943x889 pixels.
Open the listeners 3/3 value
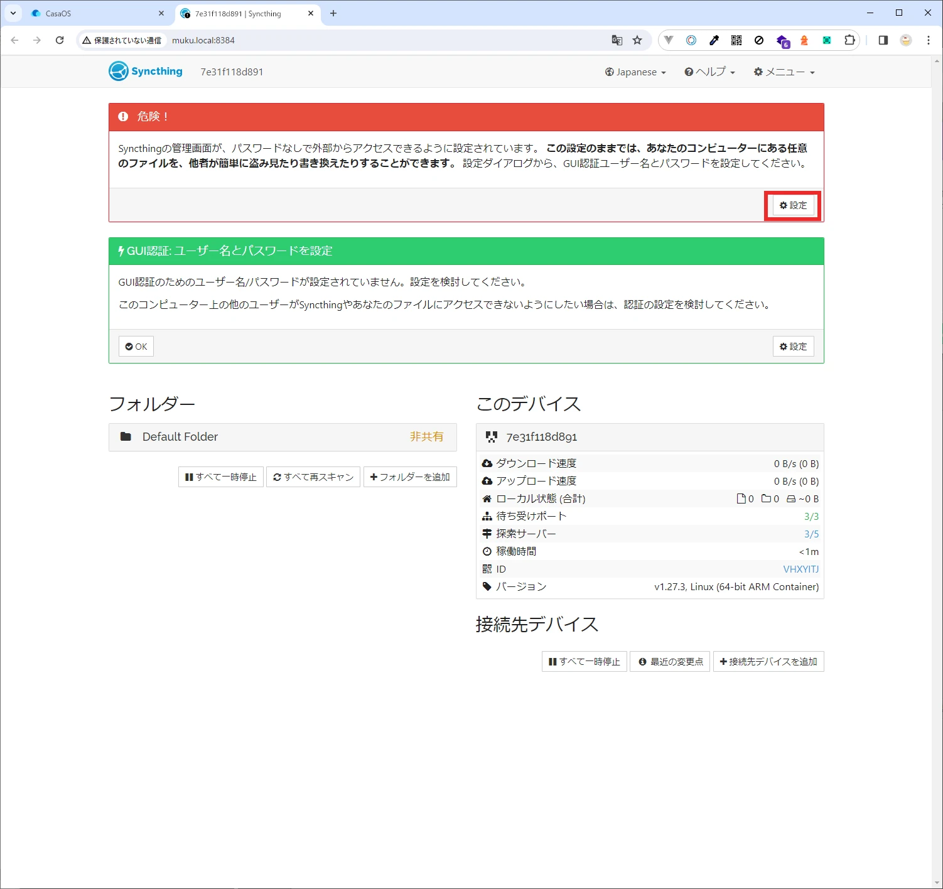[x=811, y=516]
